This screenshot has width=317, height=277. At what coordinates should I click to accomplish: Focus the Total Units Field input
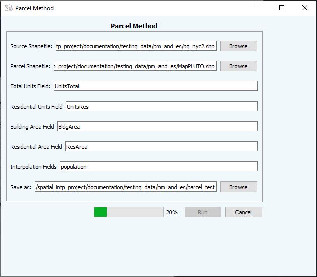point(155,86)
